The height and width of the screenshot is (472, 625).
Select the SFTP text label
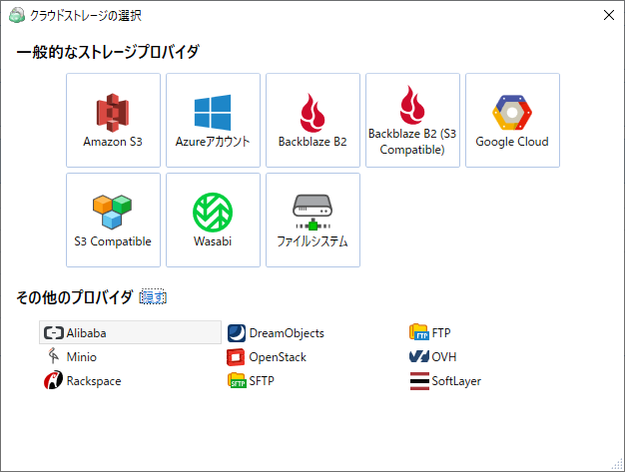click(262, 381)
